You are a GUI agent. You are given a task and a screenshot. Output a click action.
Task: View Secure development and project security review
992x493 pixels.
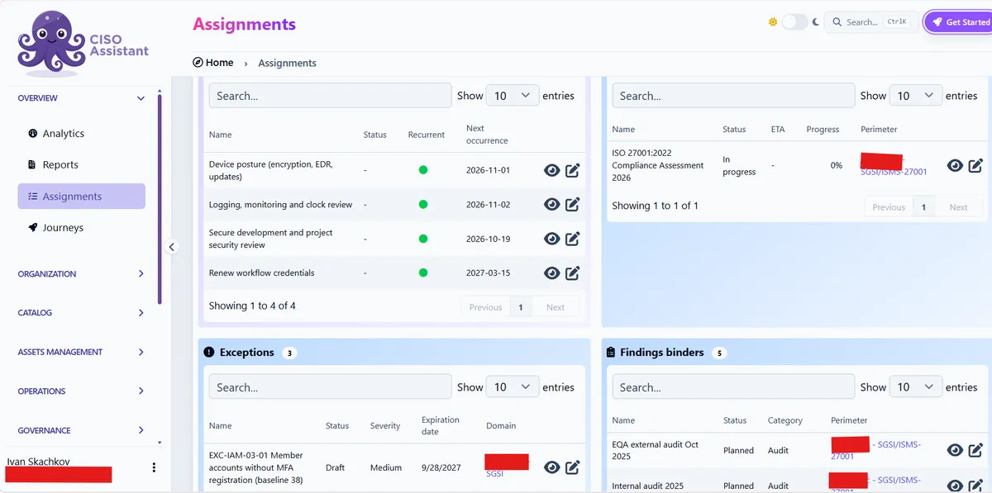[x=552, y=239]
